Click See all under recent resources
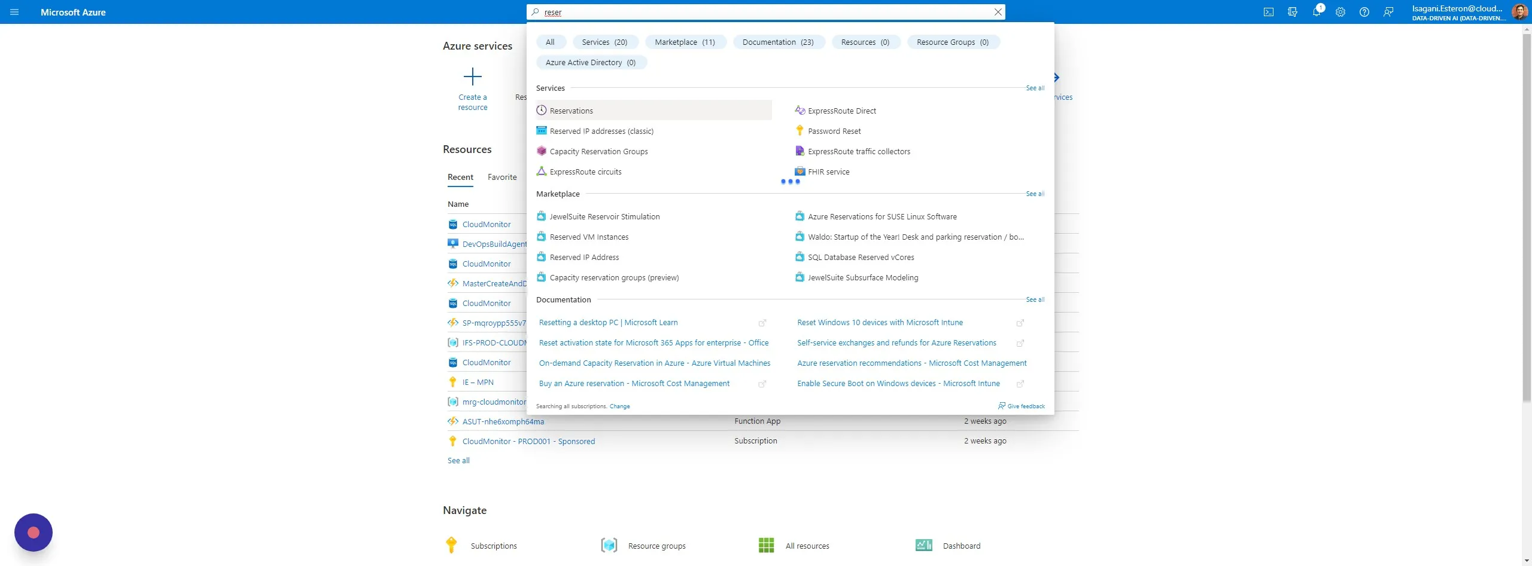This screenshot has width=1532, height=566. 458,460
